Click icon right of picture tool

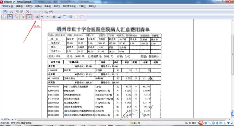(64, 17)
